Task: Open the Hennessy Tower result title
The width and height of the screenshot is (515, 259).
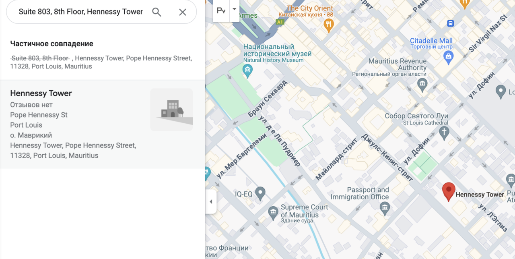Action: 41,93
